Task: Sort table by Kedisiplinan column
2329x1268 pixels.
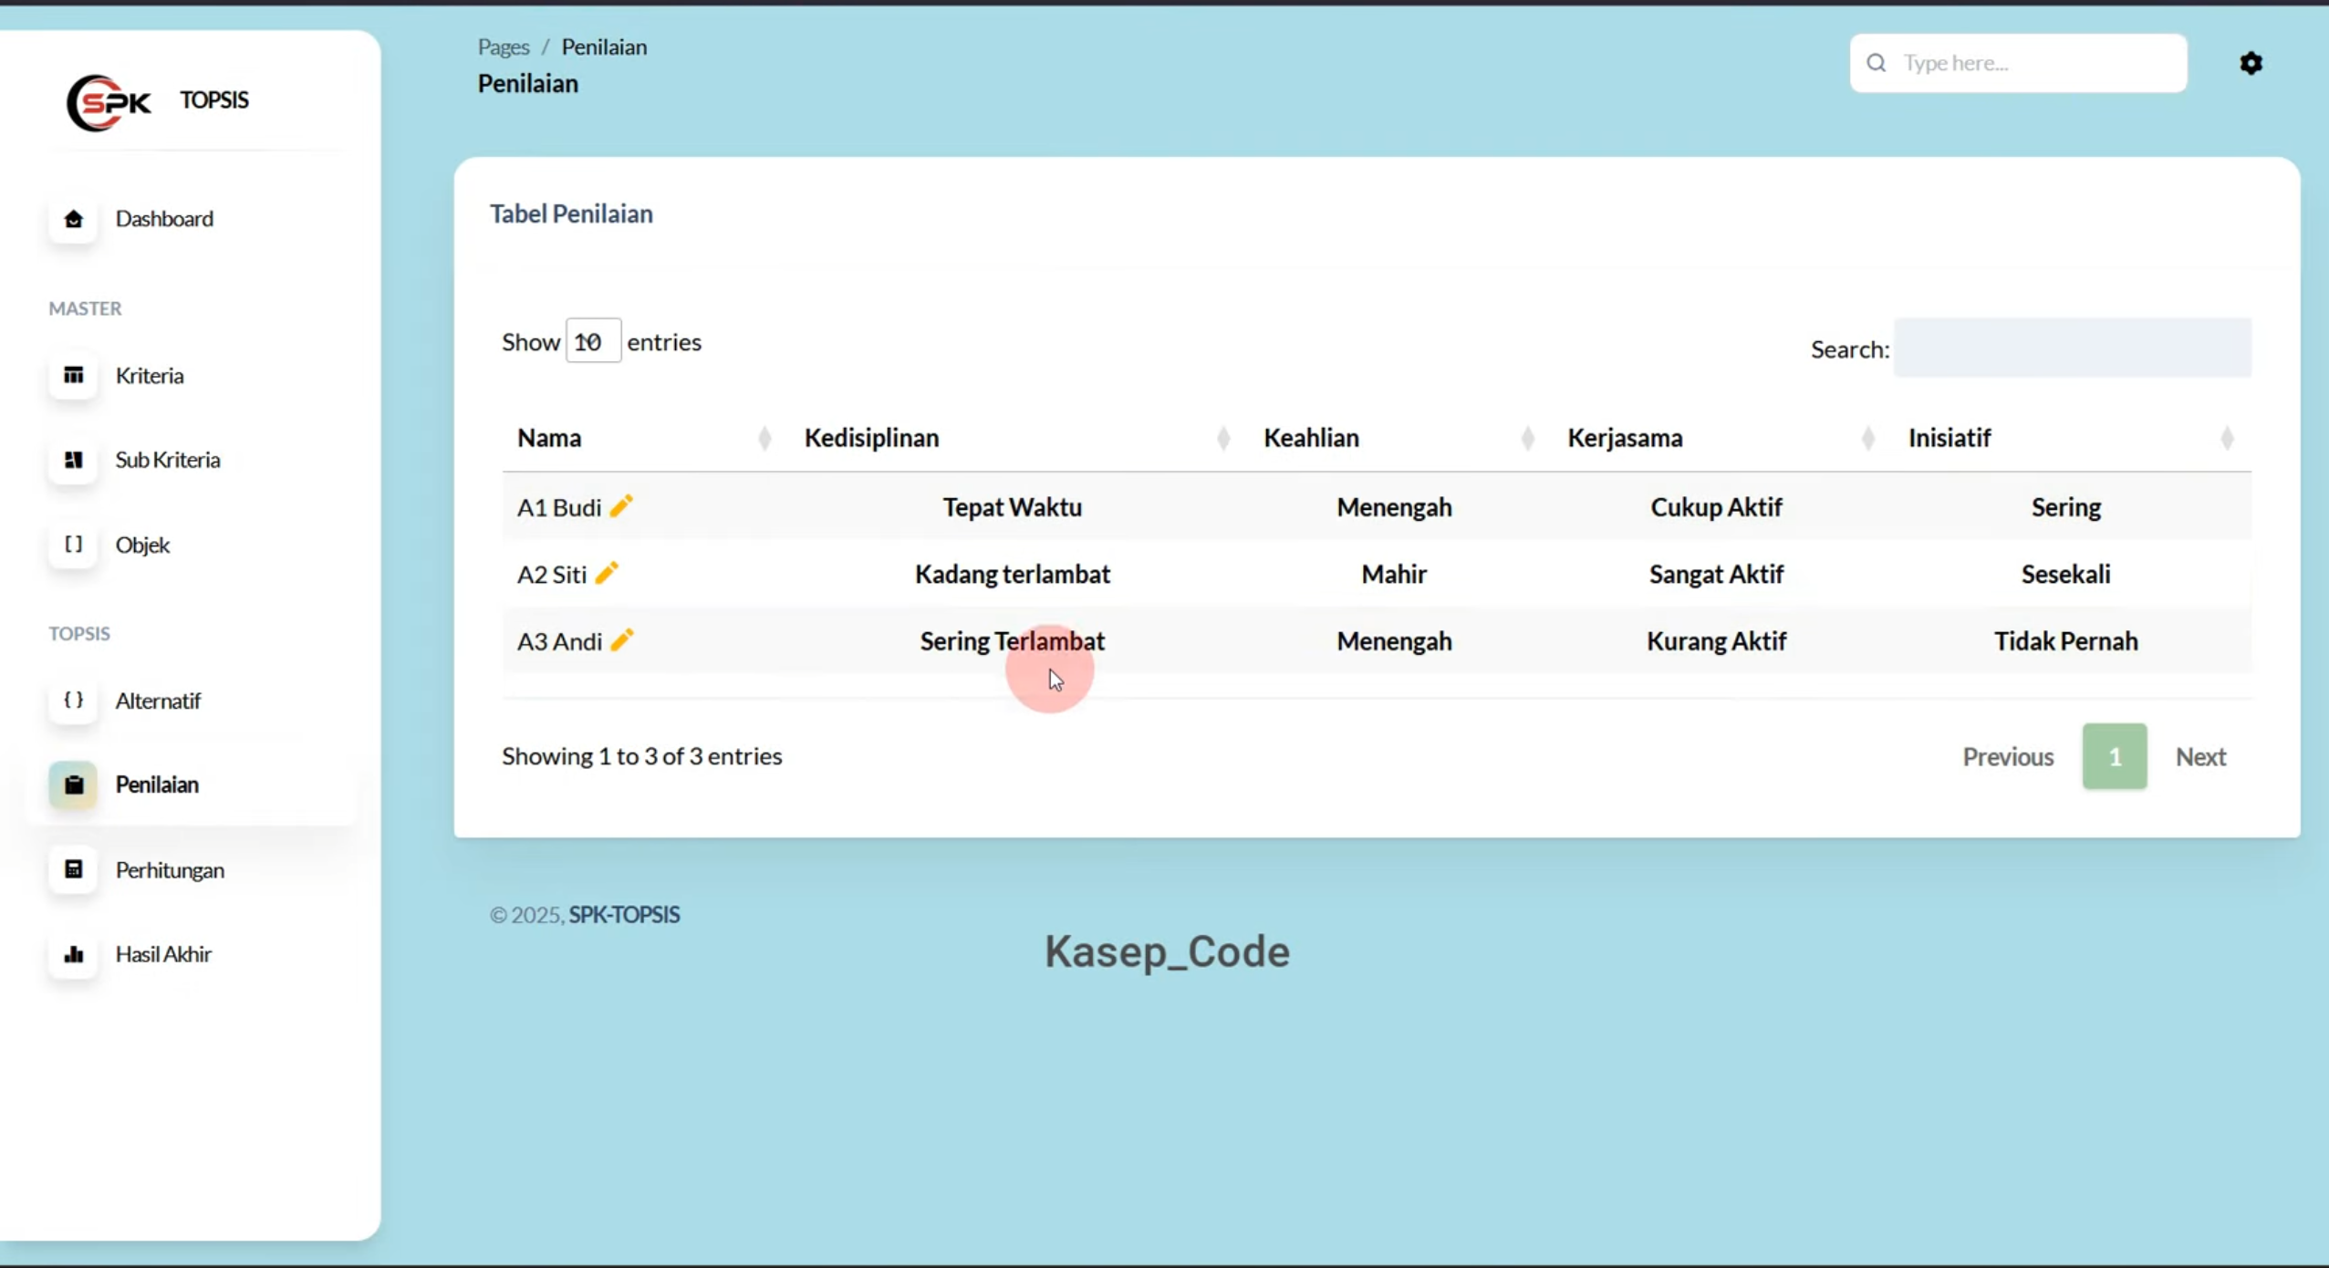Action: pyautogui.click(x=1018, y=438)
